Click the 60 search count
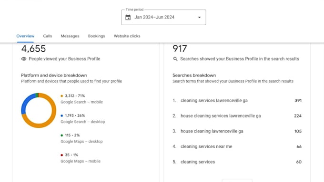The height and width of the screenshot is (182, 324). (299, 162)
